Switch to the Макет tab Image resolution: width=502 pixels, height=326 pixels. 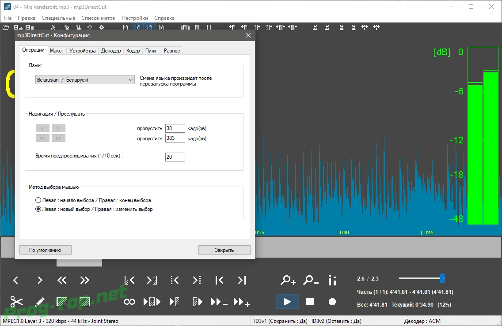pyautogui.click(x=57, y=50)
